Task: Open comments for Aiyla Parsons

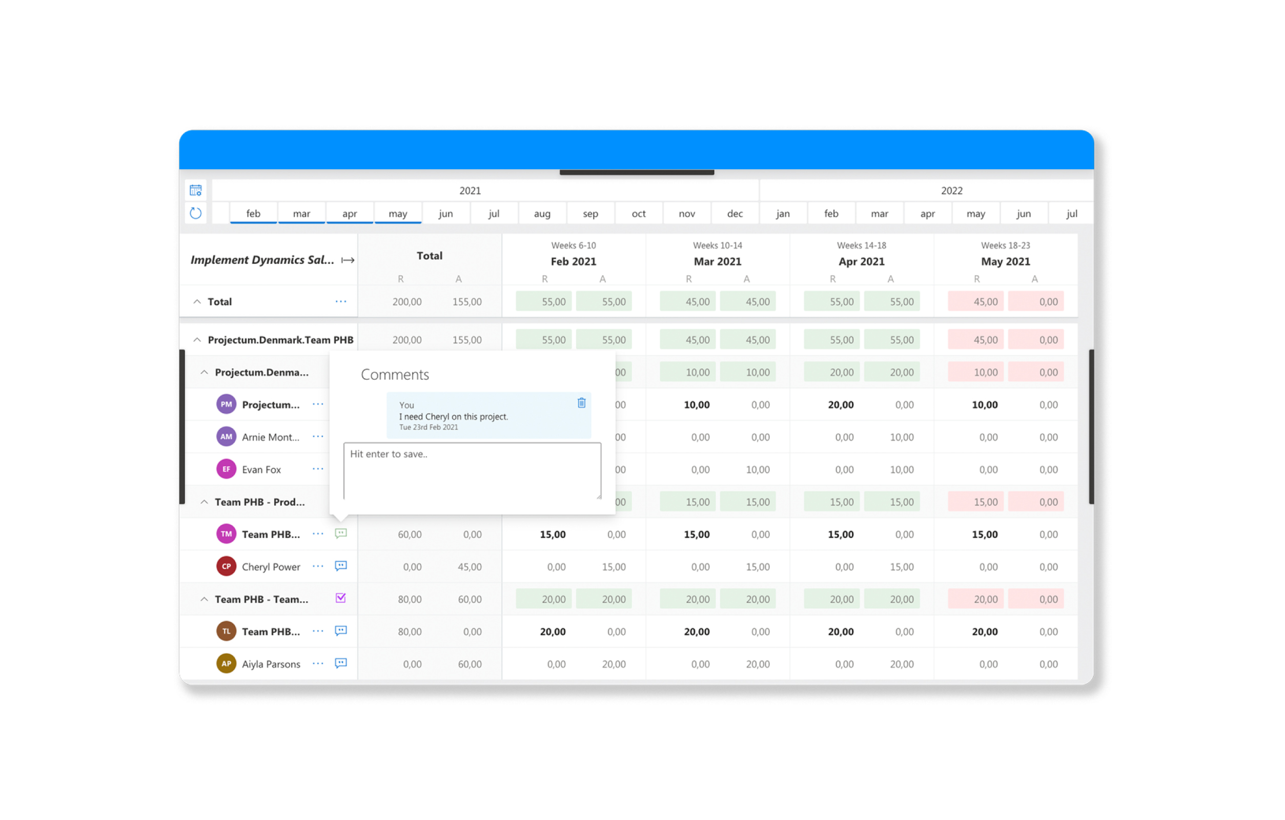Action: (x=340, y=663)
